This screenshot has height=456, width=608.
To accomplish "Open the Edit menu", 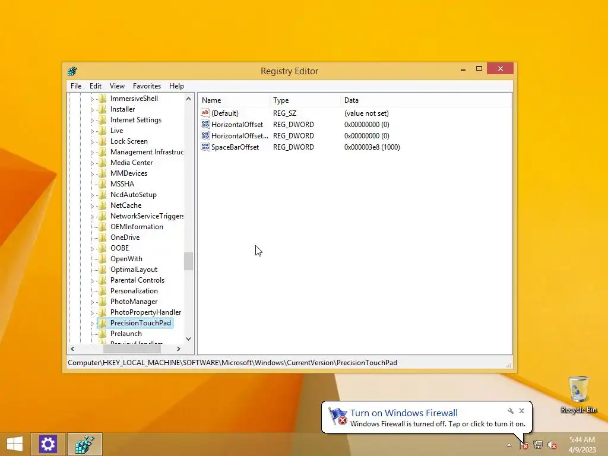I will tap(96, 86).
